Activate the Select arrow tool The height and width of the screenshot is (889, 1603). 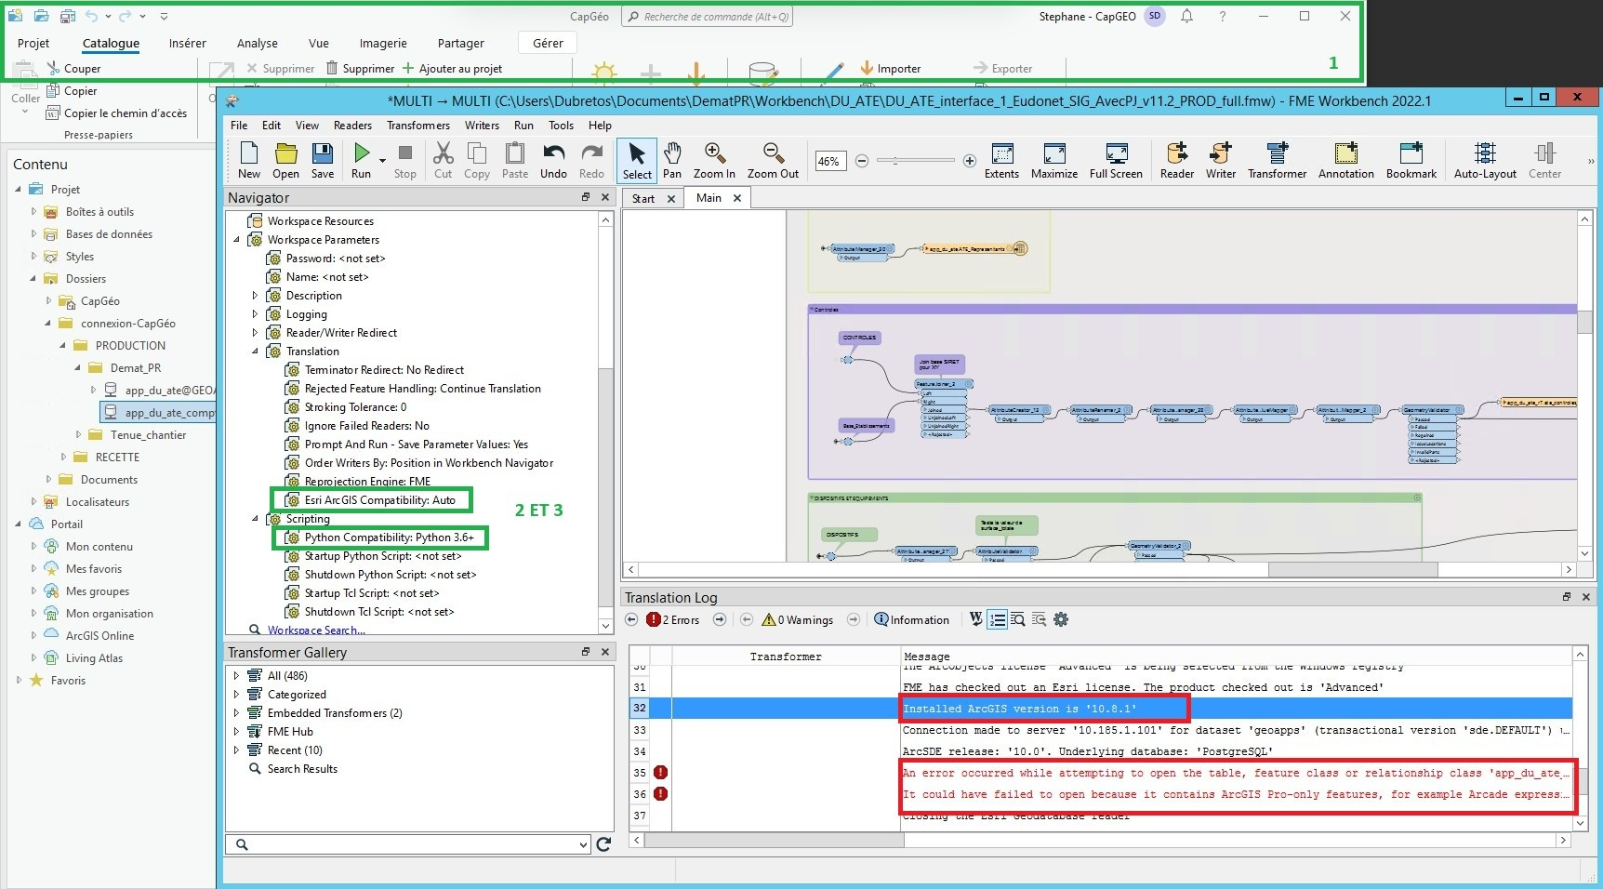click(x=637, y=160)
